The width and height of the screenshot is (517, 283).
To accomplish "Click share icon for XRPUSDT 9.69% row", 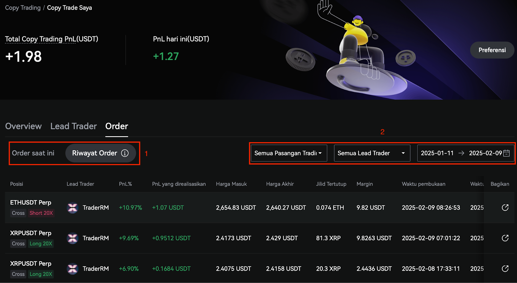I will 505,238.
